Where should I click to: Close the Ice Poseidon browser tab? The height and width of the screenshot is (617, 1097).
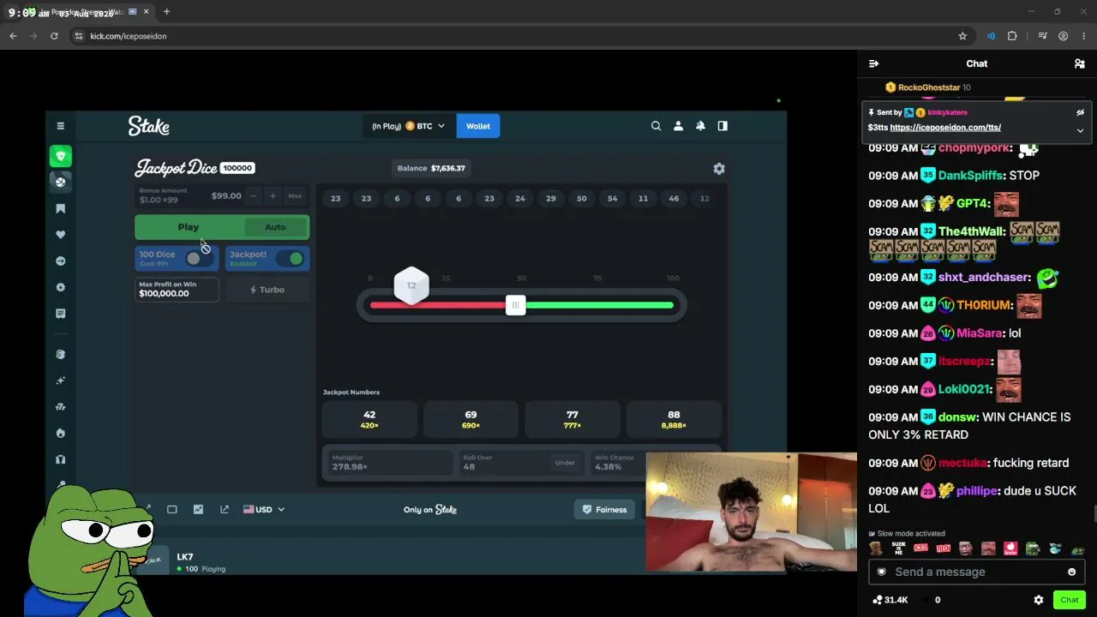tap(146, 12)
